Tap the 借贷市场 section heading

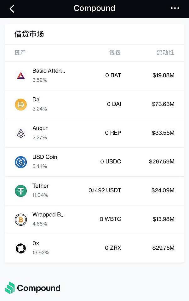coord(29,34)
